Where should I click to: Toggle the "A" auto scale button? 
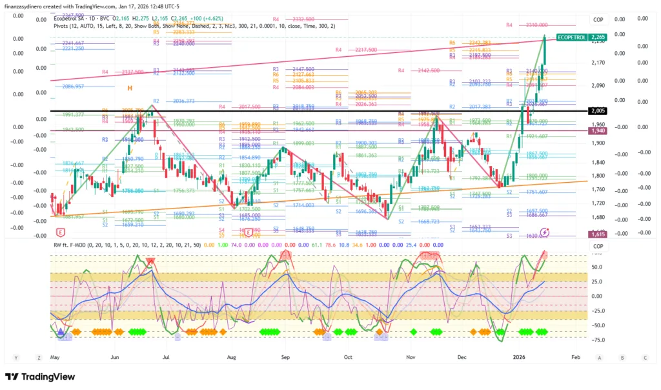coord(600,357)
